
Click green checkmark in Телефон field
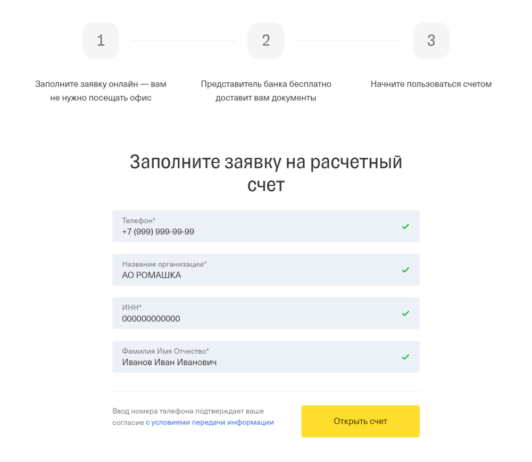pyautogui.click(x=405, y=226)
